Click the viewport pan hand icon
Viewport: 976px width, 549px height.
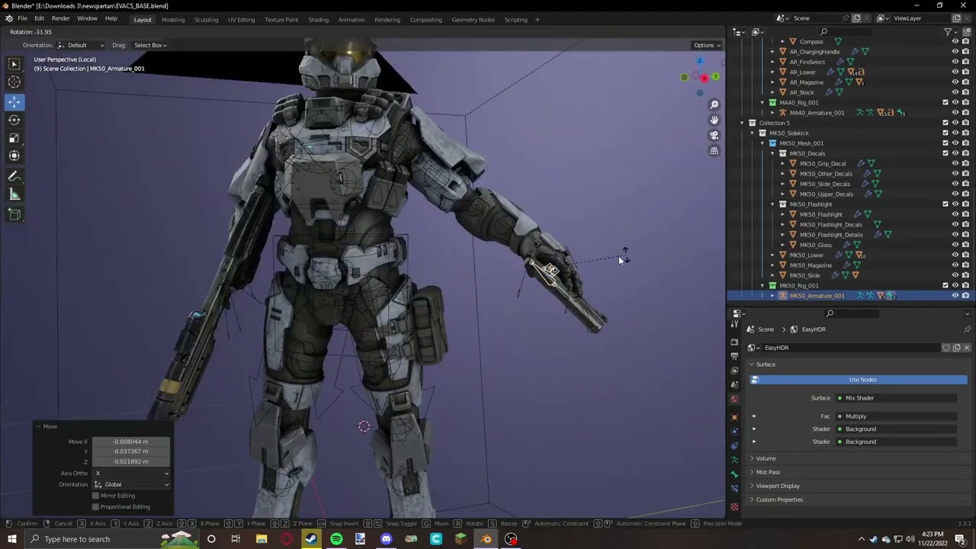click(714, 120)
